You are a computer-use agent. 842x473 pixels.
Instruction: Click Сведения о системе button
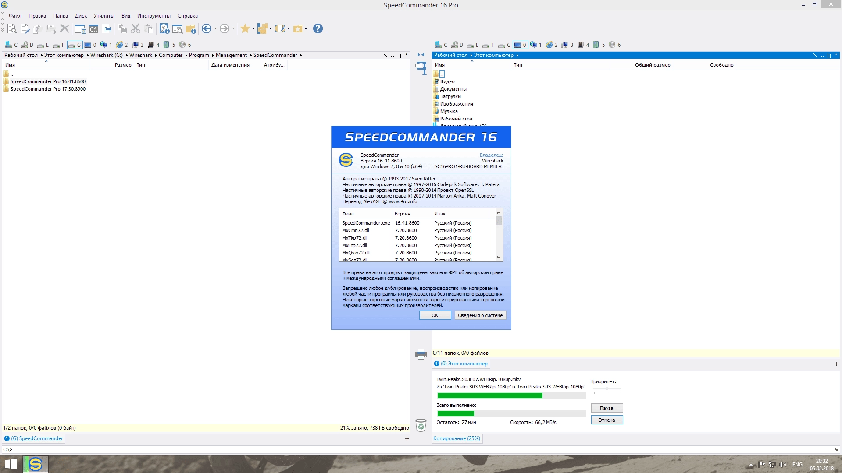click(x=480, y=315)
